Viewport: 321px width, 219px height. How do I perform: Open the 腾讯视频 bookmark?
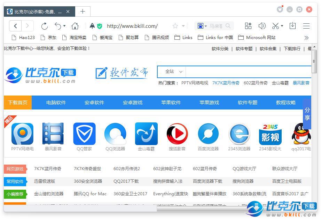click(157, 38)
